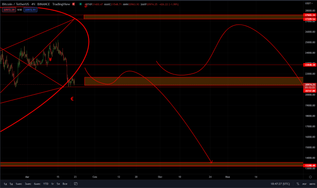Open symbol search via Bitcoin / TetherUS title

16,4
